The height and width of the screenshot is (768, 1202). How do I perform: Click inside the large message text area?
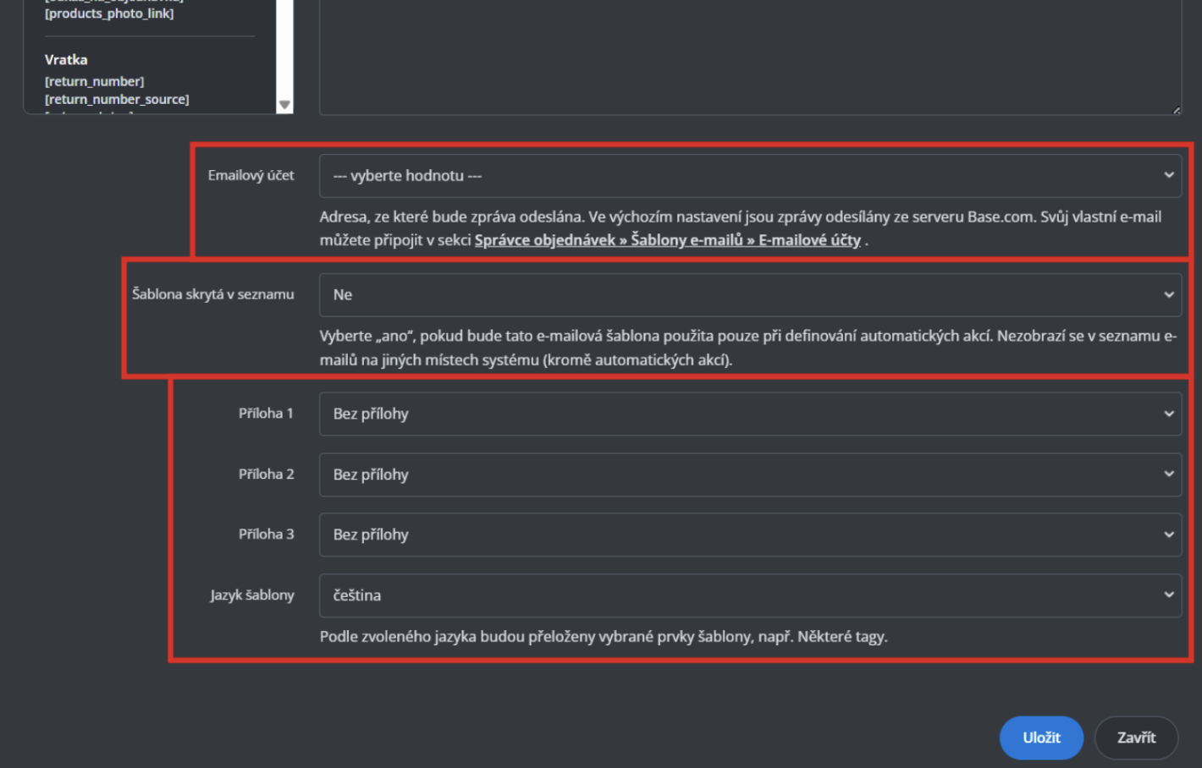click(749, 51)
